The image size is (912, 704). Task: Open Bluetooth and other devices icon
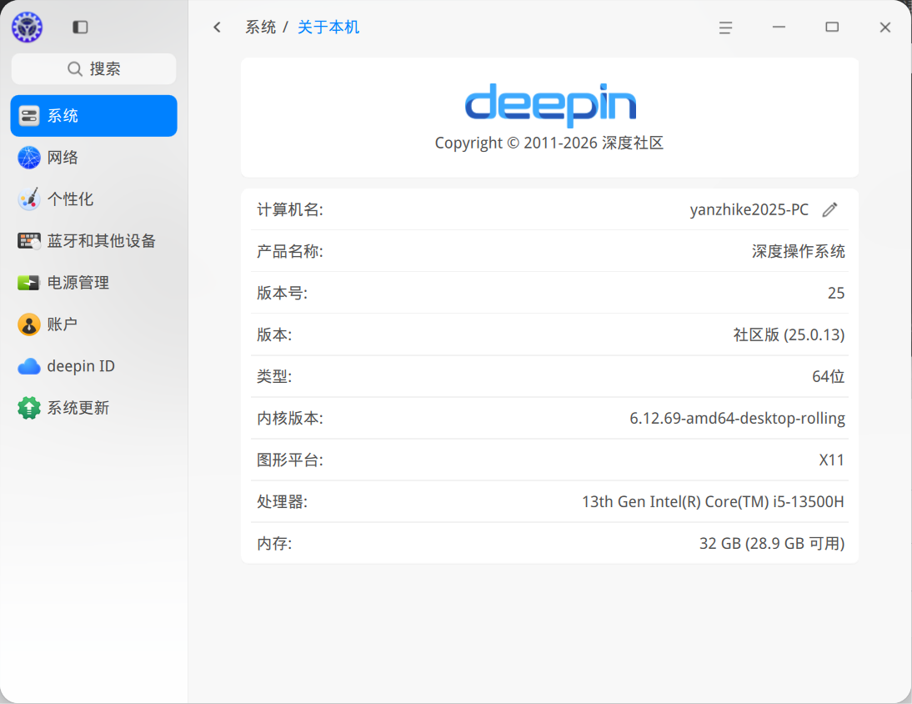(29, 241)
